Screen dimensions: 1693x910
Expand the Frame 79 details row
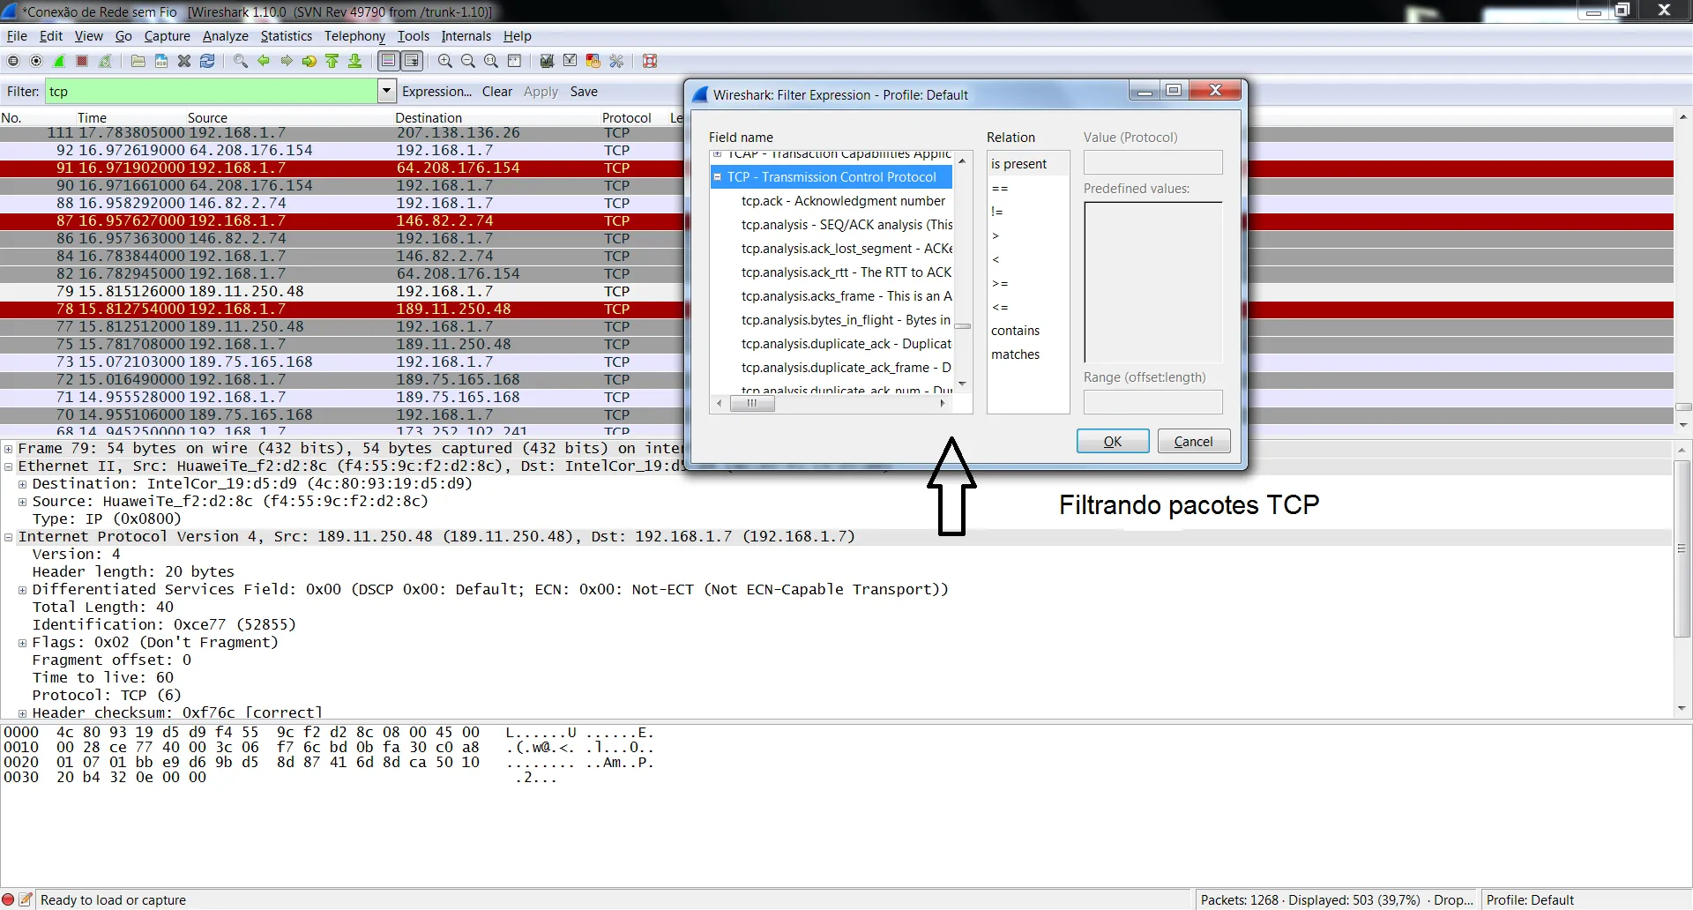click(x=9, y=449)
